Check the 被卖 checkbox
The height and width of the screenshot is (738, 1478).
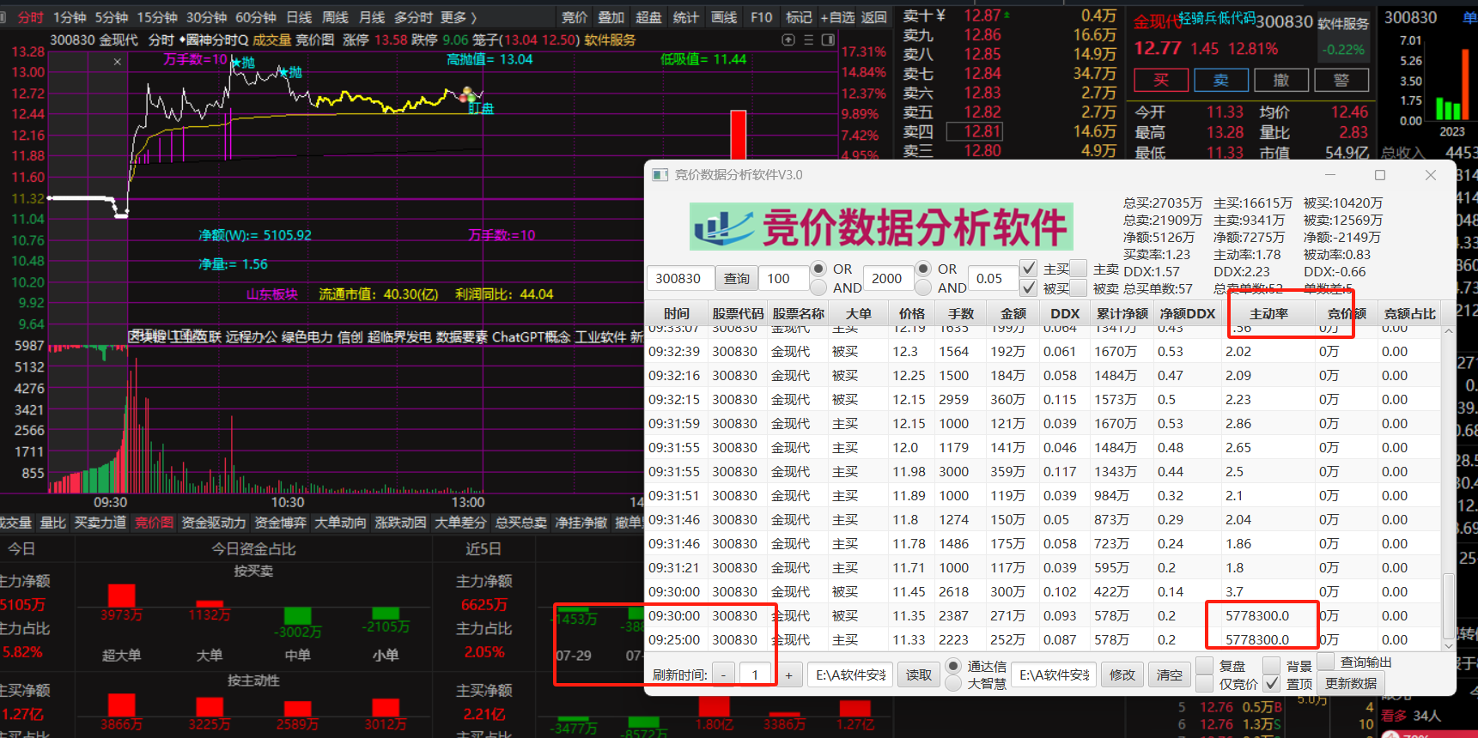click(x=1079, y=288)
